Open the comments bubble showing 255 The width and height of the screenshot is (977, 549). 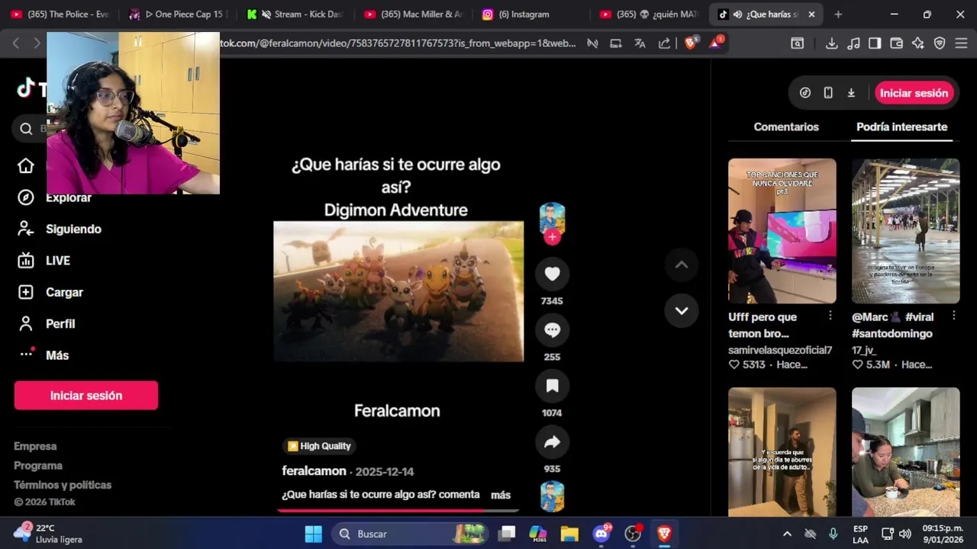552,330
